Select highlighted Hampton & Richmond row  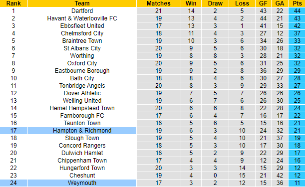[153, 131]
